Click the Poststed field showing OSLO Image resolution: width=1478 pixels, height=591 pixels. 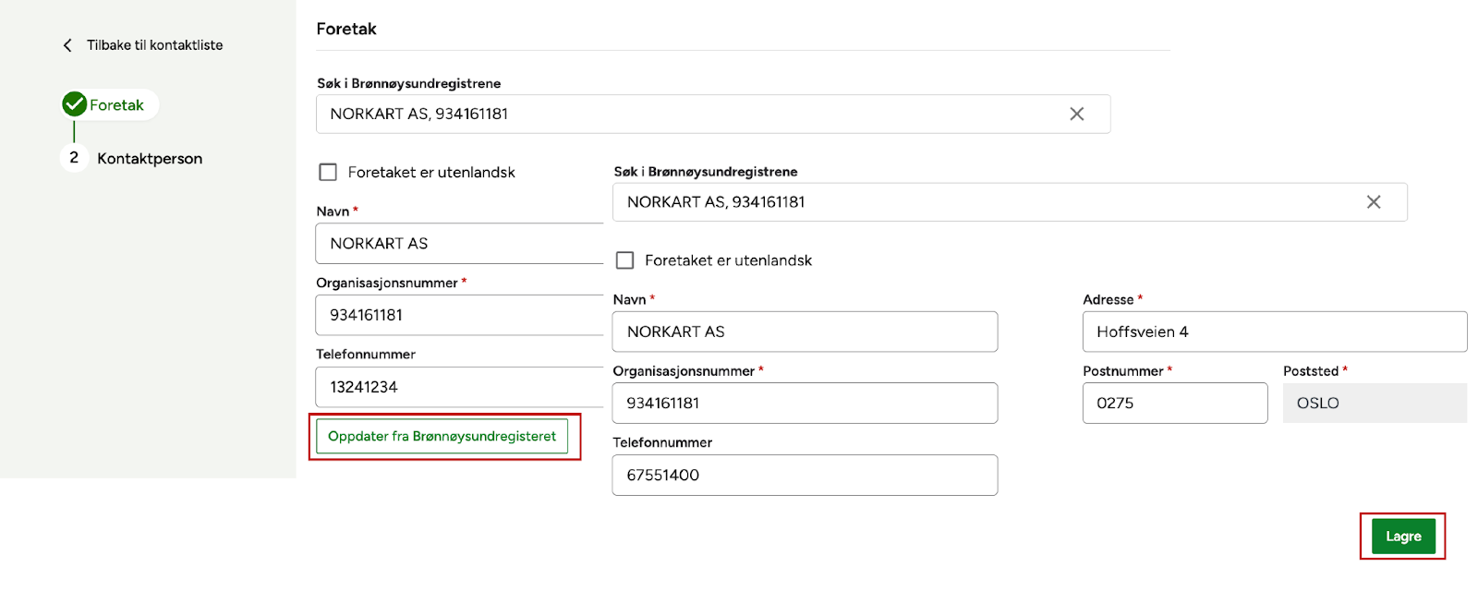tap(1374, 404)
